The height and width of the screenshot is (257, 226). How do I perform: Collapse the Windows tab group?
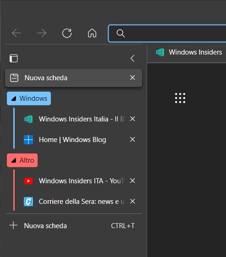coord(29,98)
